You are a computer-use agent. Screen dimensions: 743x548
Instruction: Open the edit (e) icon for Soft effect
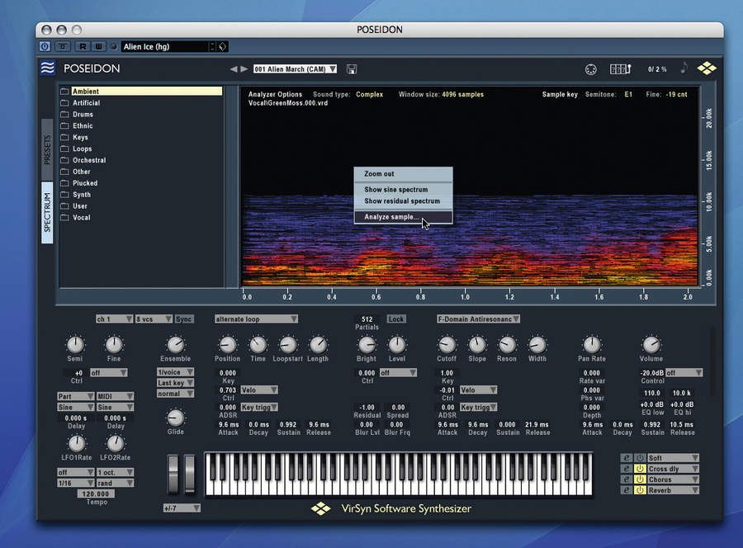pyautogui.click(x=627, y=458)
